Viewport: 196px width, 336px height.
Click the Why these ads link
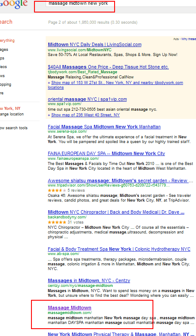pos(189,39)
